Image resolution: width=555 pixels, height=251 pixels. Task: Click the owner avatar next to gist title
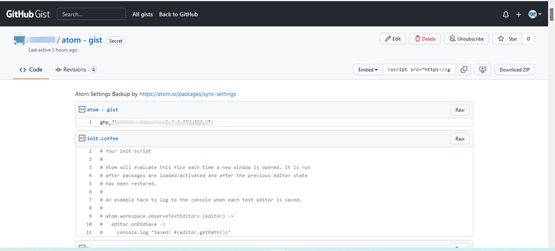pyautogui.click(x=20, y=39)
